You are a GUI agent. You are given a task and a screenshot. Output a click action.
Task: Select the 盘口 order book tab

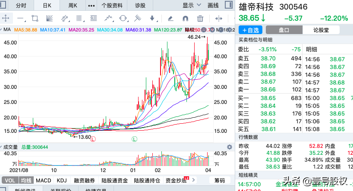click(x=284, y=30)
